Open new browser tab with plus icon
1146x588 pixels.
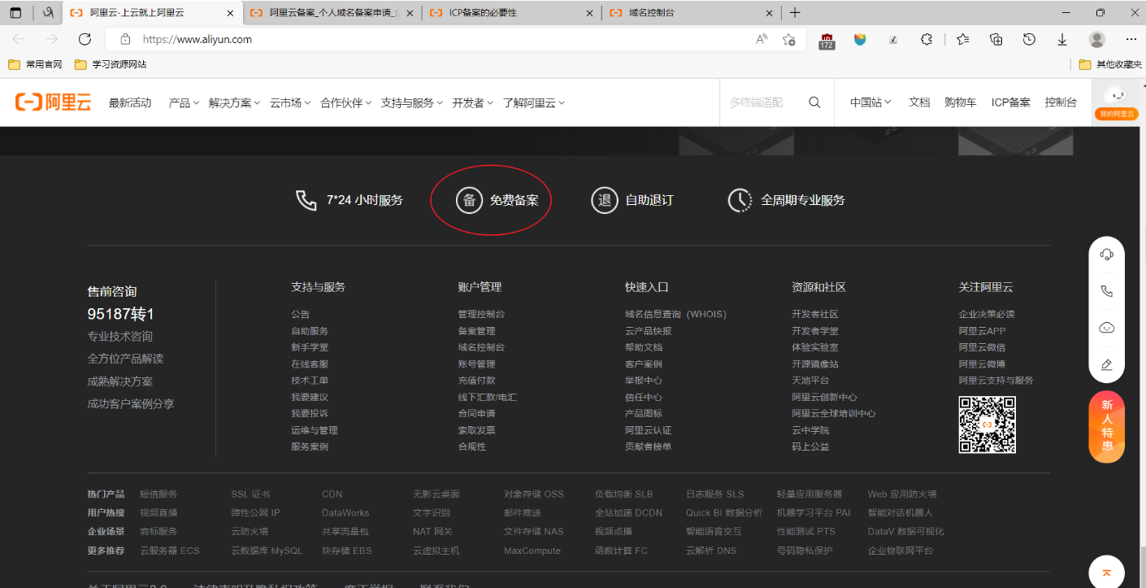coord(795,12)
